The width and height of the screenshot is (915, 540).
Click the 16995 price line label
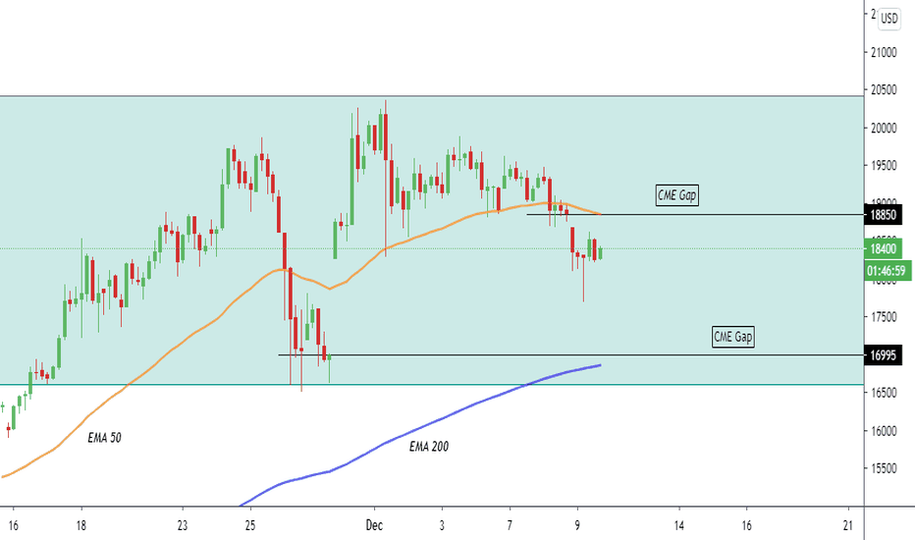click(883, 355)
